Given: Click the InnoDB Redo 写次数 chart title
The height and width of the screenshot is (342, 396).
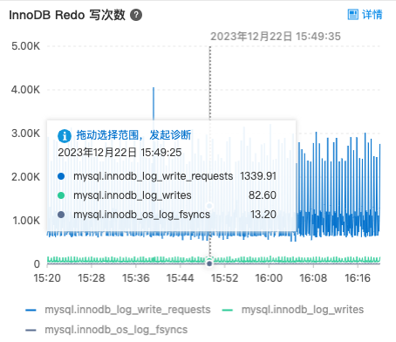Looking at the screenshot, I should (x=67, y=15).
